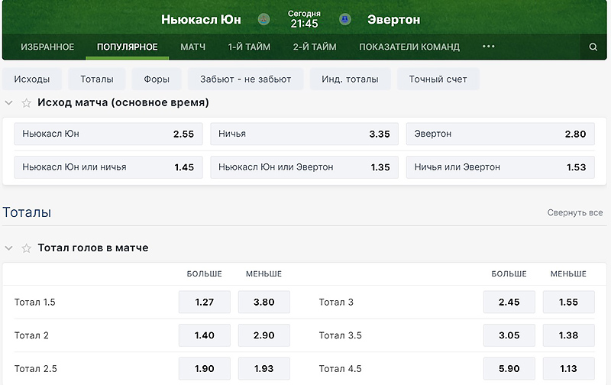
Task: Pick Эвертон win odds 2.80
Action: [500, 134]
